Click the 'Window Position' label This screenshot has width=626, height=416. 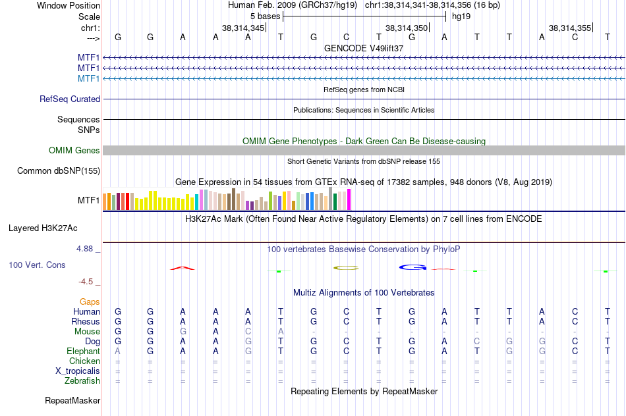pyautogui.click(x=69, y=5)
